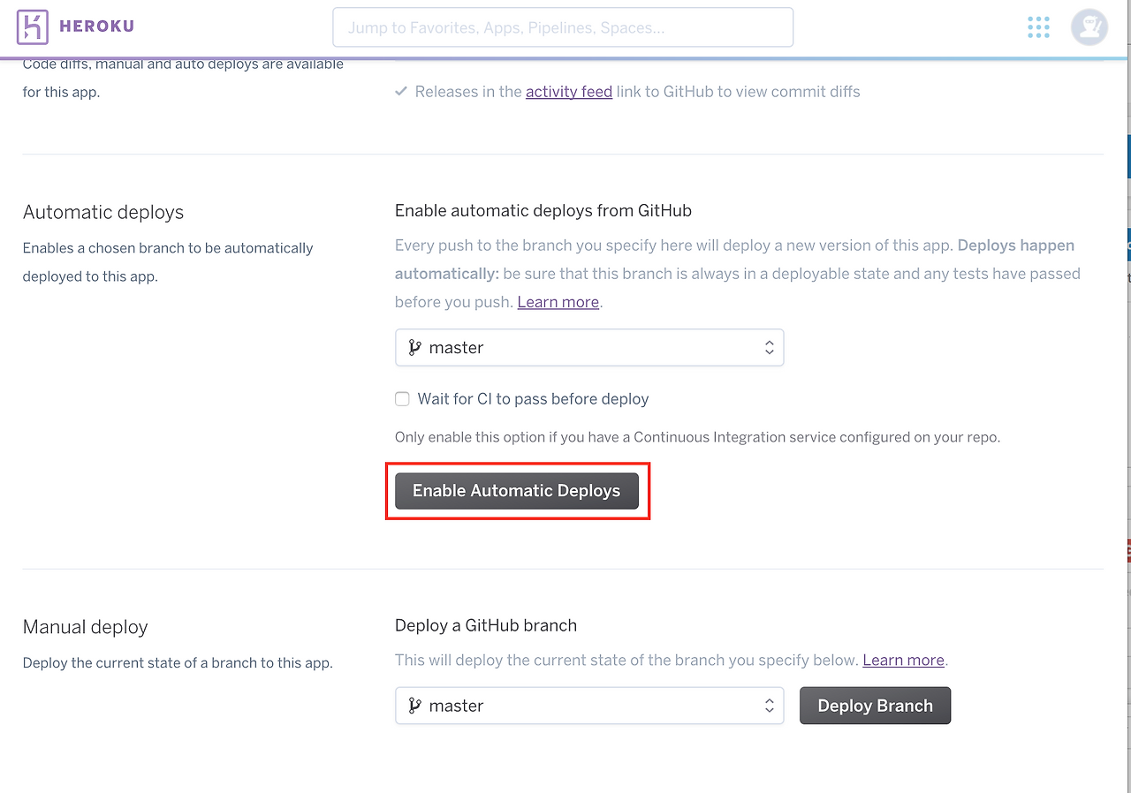This screenshot has width=1131, height=793.
Task: Enable Wait for CI to pass checkbox
Action: tap(402, 399)
